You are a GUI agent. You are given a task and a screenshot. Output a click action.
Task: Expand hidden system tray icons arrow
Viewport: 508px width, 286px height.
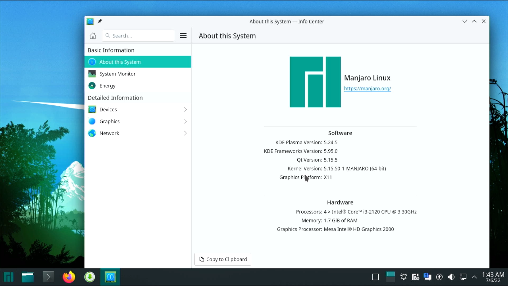[x=474, y=277]
